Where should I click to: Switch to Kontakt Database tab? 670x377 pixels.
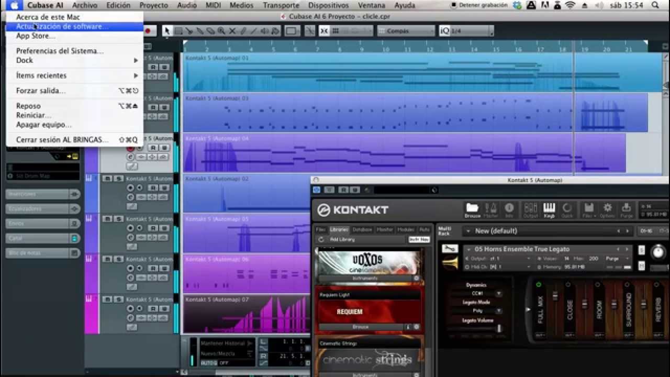362,229
